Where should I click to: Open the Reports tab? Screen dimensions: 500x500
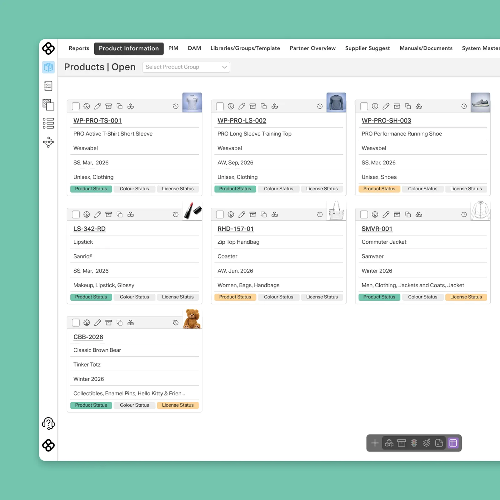click(79, 48)
